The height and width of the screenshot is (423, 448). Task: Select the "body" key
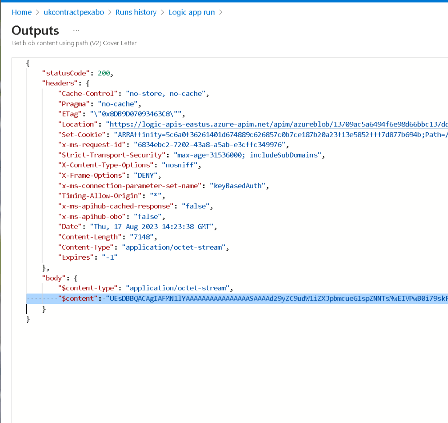coord(54,278)
